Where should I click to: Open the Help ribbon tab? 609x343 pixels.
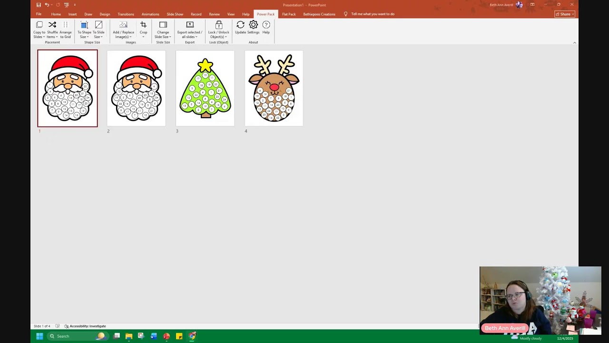coord(246,14)
